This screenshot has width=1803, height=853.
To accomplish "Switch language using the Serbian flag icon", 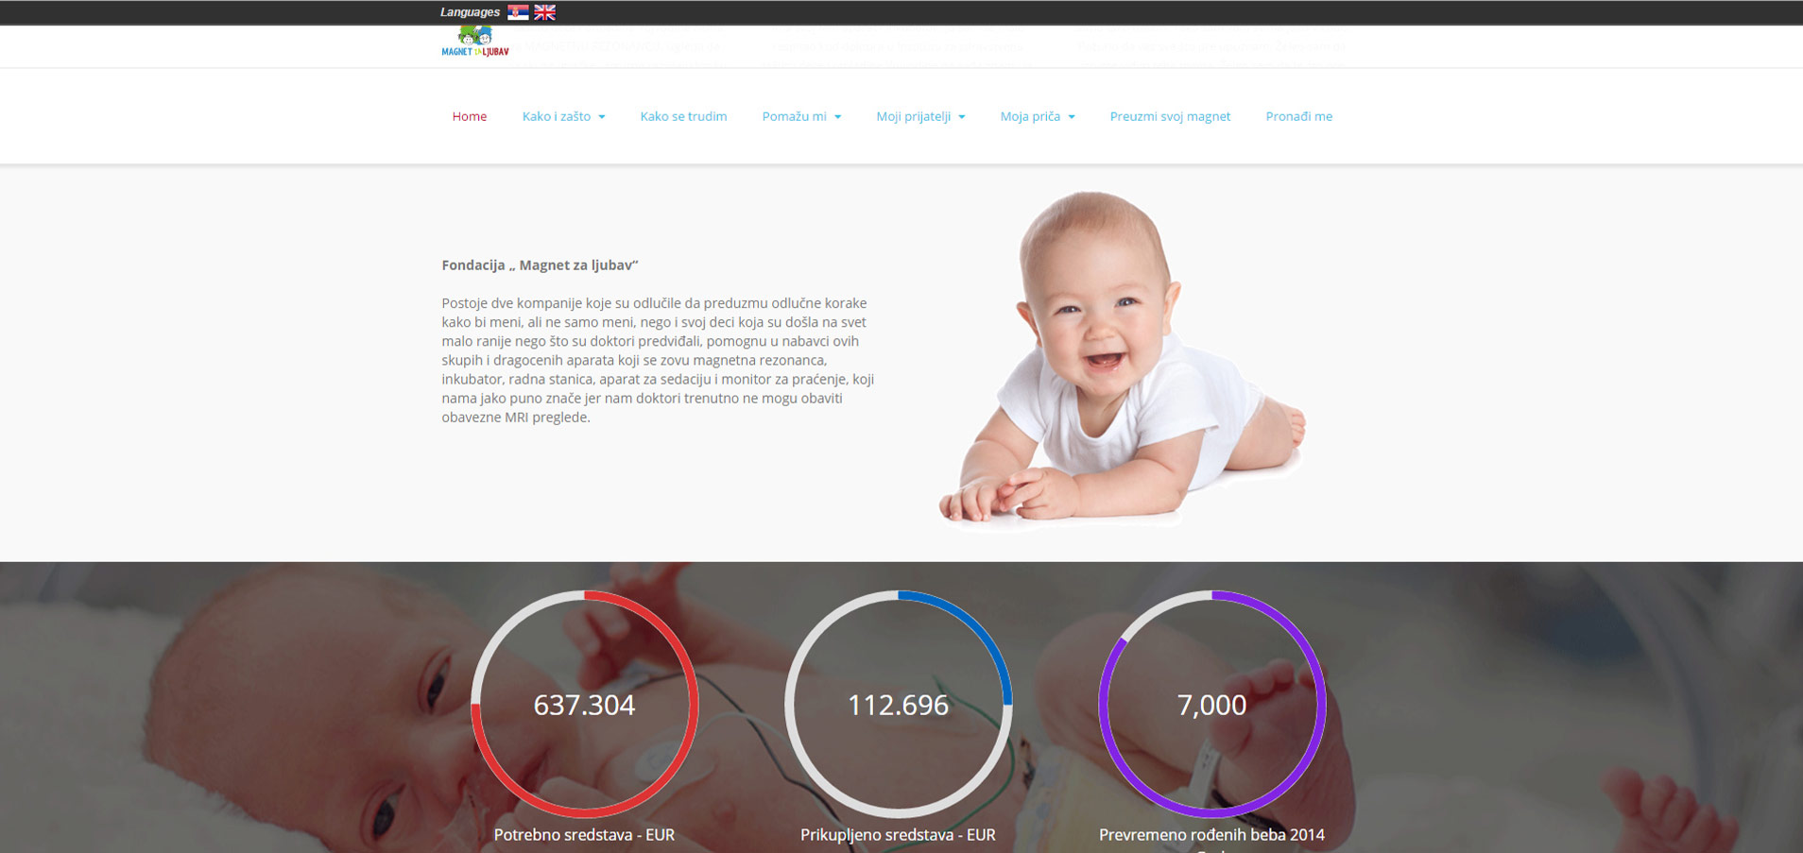I will [x=518, y=12].
